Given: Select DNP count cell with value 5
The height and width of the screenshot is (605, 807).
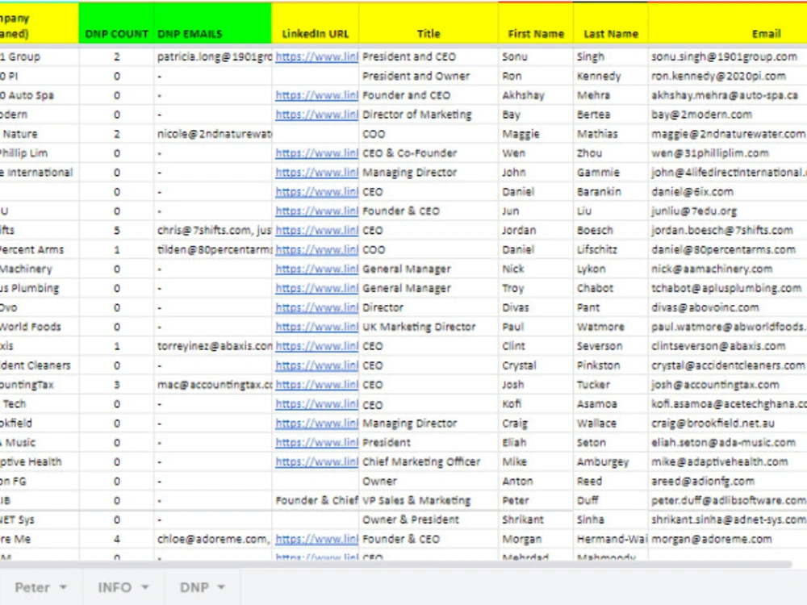Looking at the screenshot, I should click(116, 230).
